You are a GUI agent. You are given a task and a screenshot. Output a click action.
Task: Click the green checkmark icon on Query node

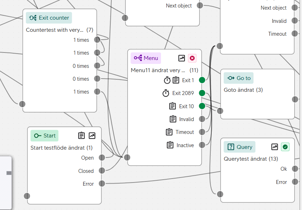(285, 147)
